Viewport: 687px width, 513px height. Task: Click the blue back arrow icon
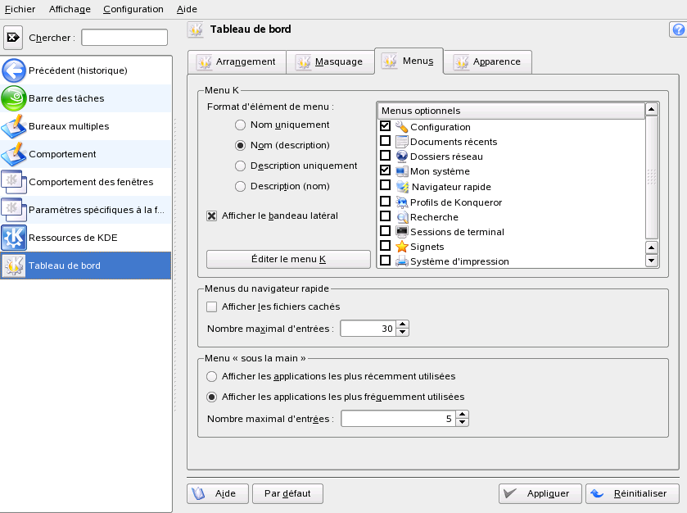[14, 70]
